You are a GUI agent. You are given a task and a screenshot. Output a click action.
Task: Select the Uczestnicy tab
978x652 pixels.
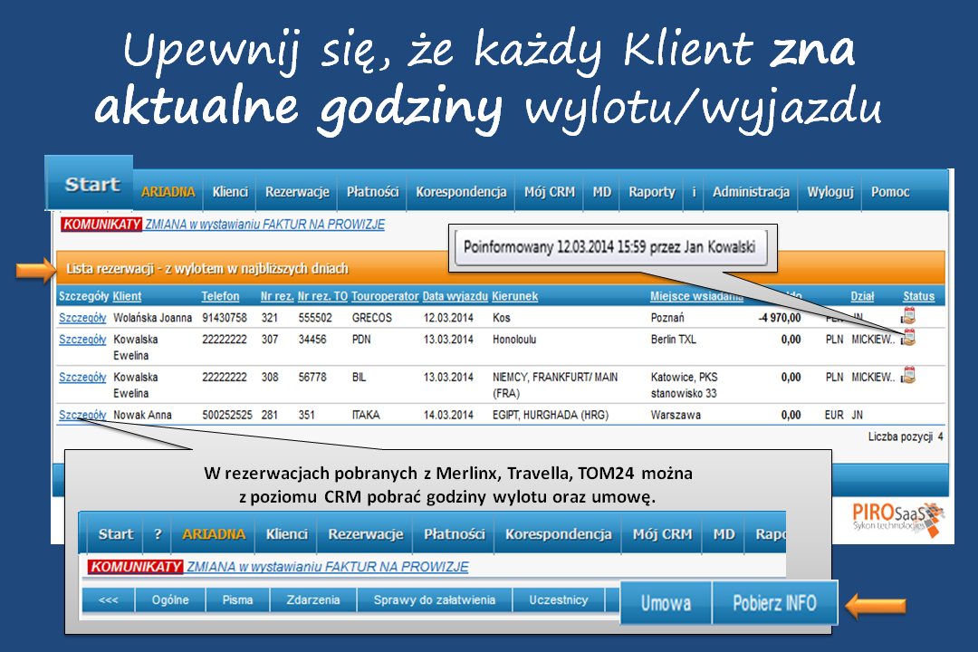click(559, 599)
